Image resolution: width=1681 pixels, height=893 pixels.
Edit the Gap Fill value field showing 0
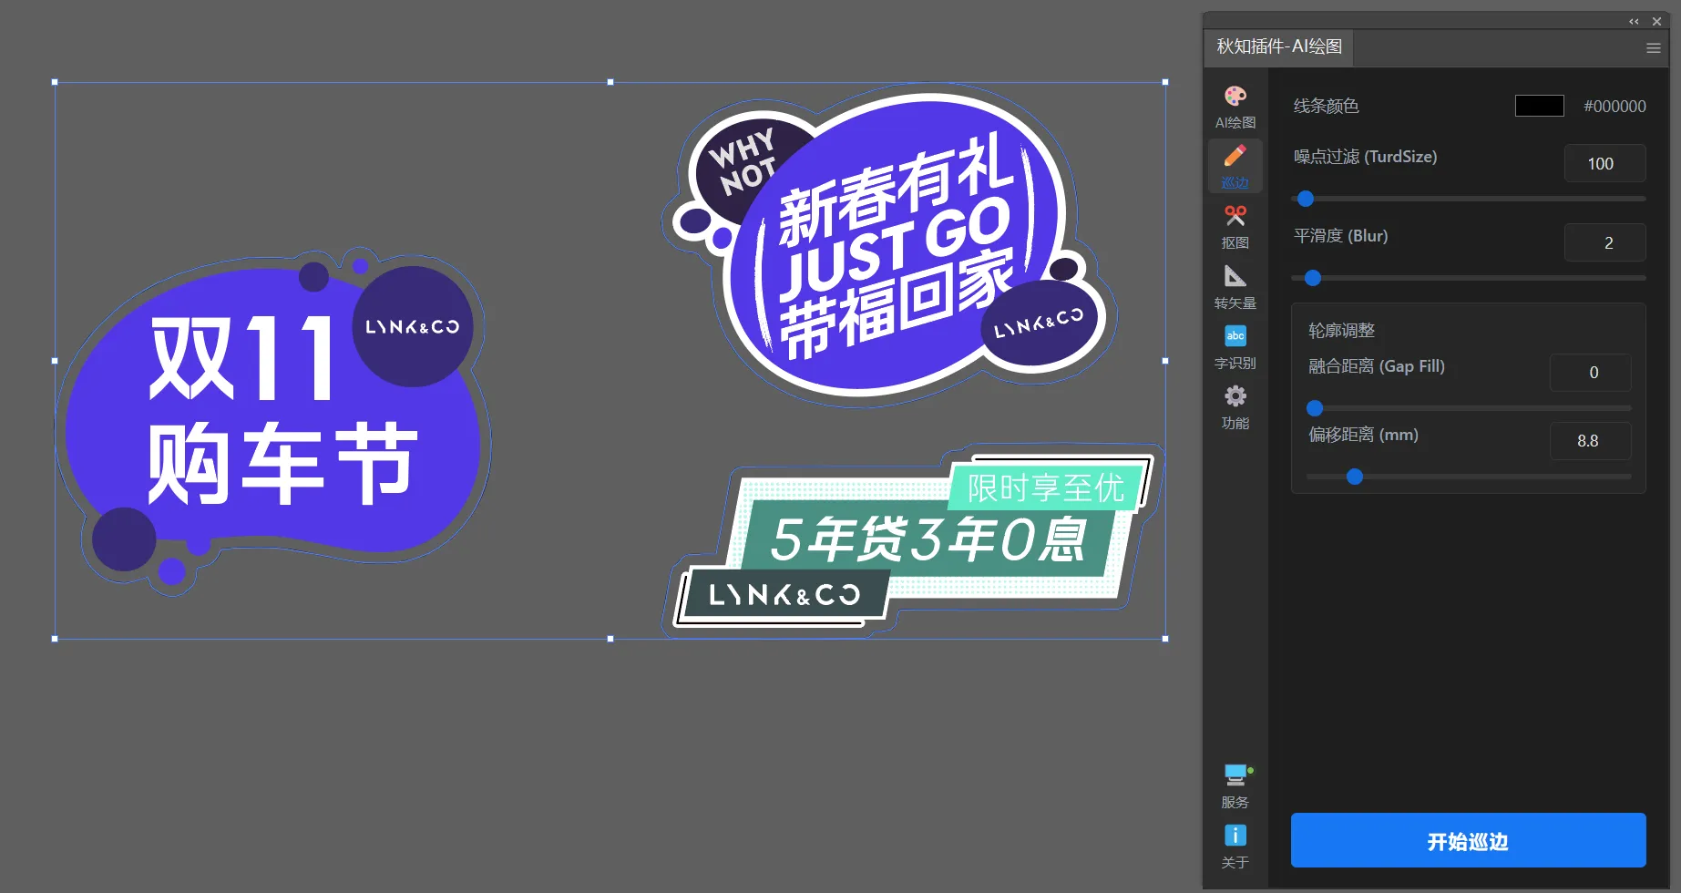tap(1590, 372)
